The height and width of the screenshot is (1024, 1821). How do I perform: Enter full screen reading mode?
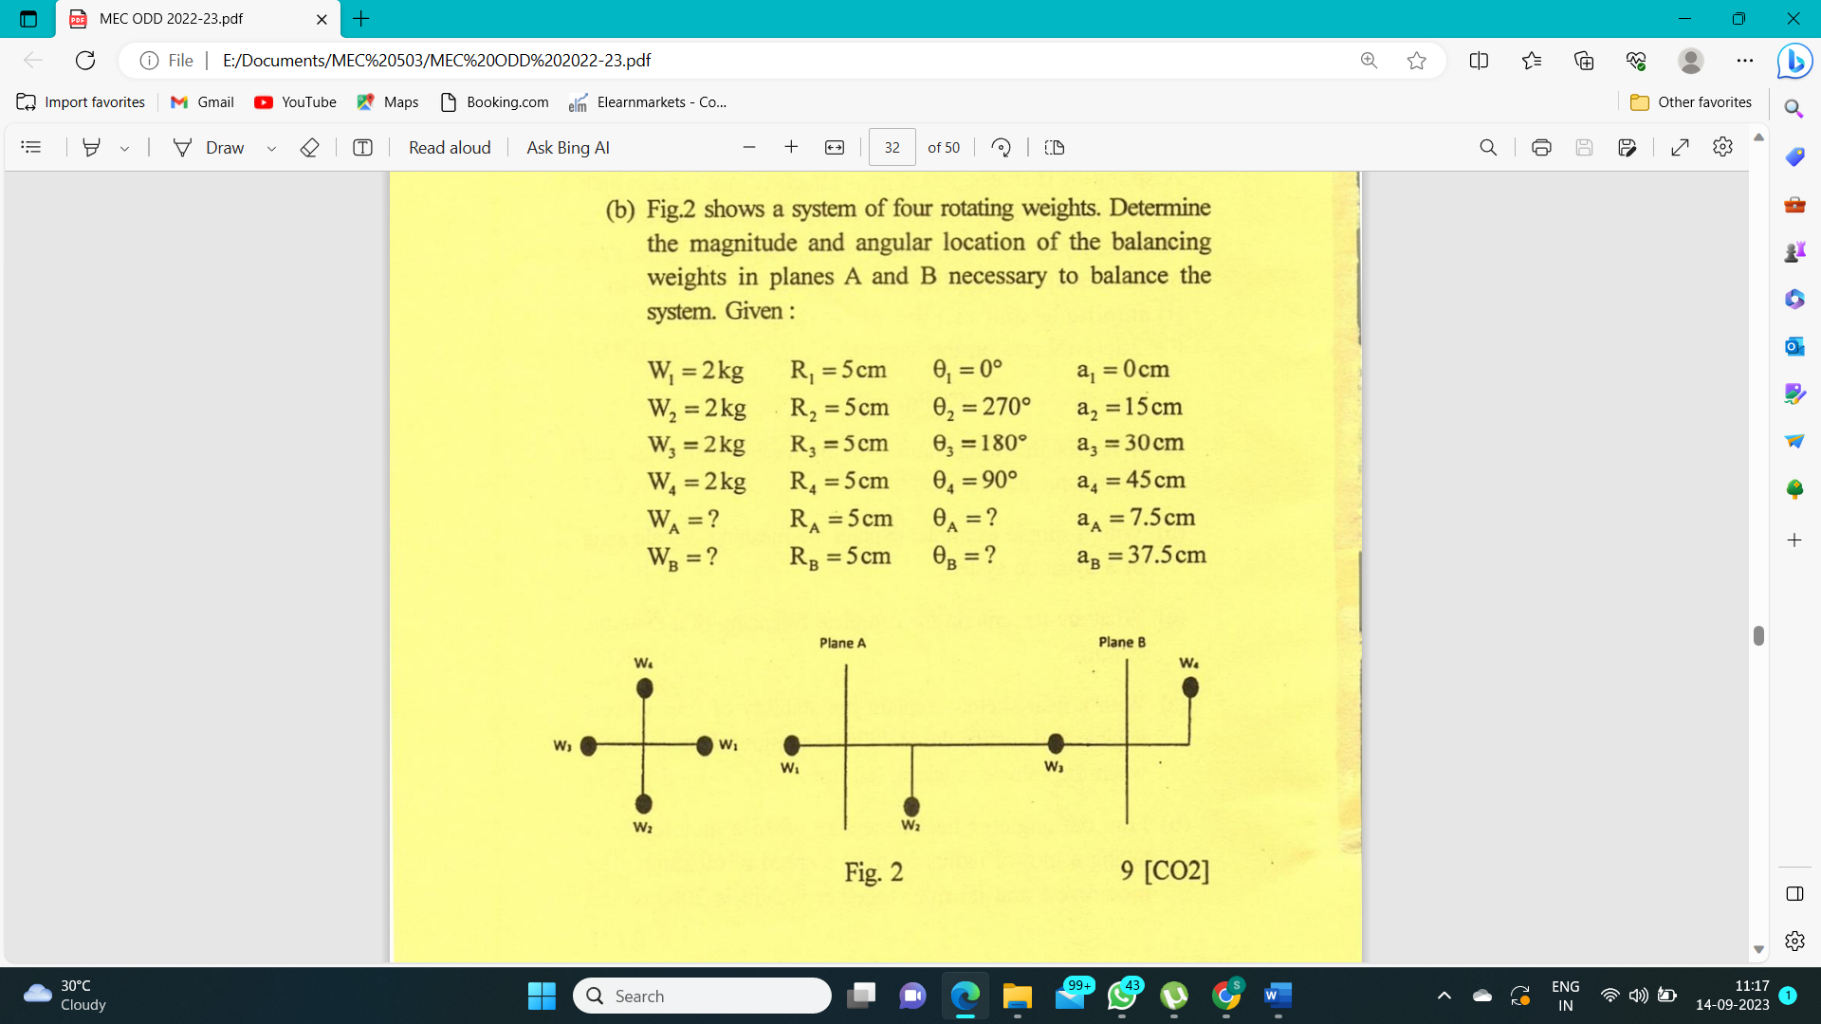[x=1681, y=147]
